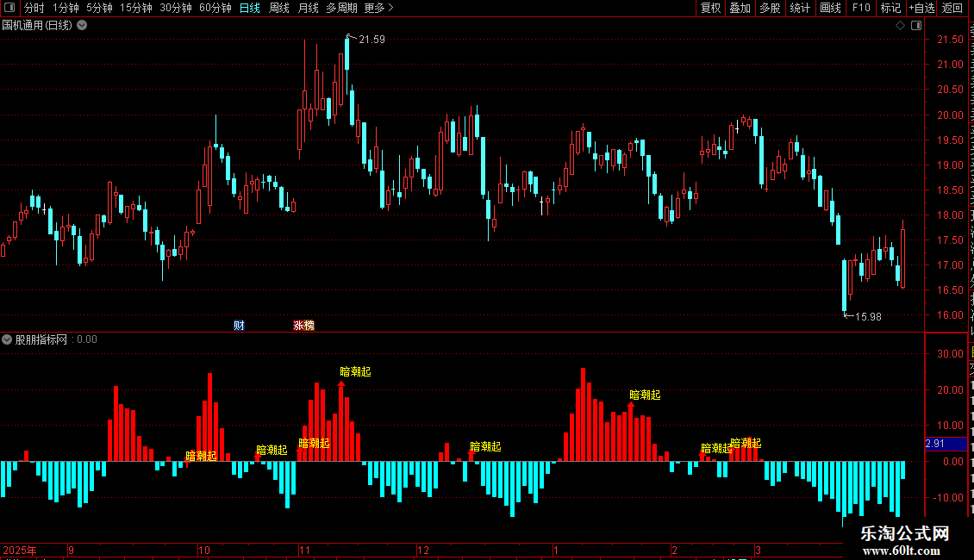Click the 暗潮起 signal near October
The width and height of the screenshot is (974, 560).
coord(201,456)
